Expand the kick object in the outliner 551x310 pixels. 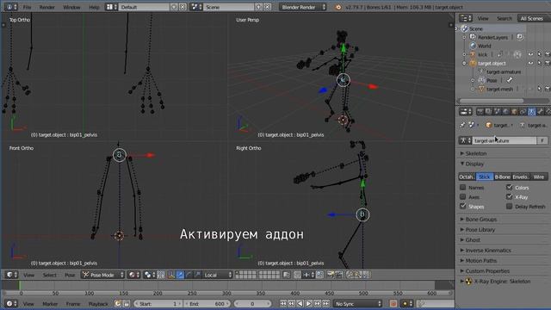point(464,54)
